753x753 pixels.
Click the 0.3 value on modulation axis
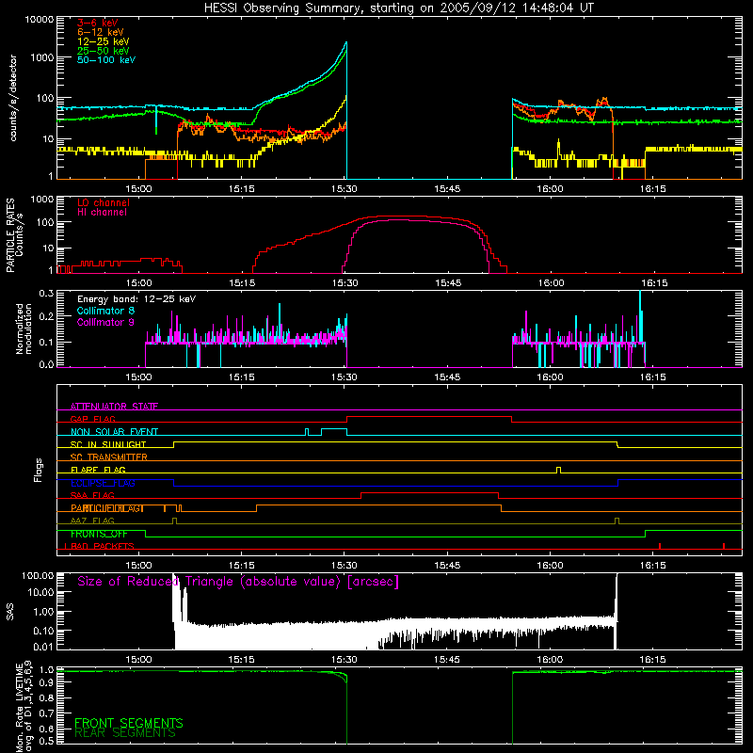point(46,293)
